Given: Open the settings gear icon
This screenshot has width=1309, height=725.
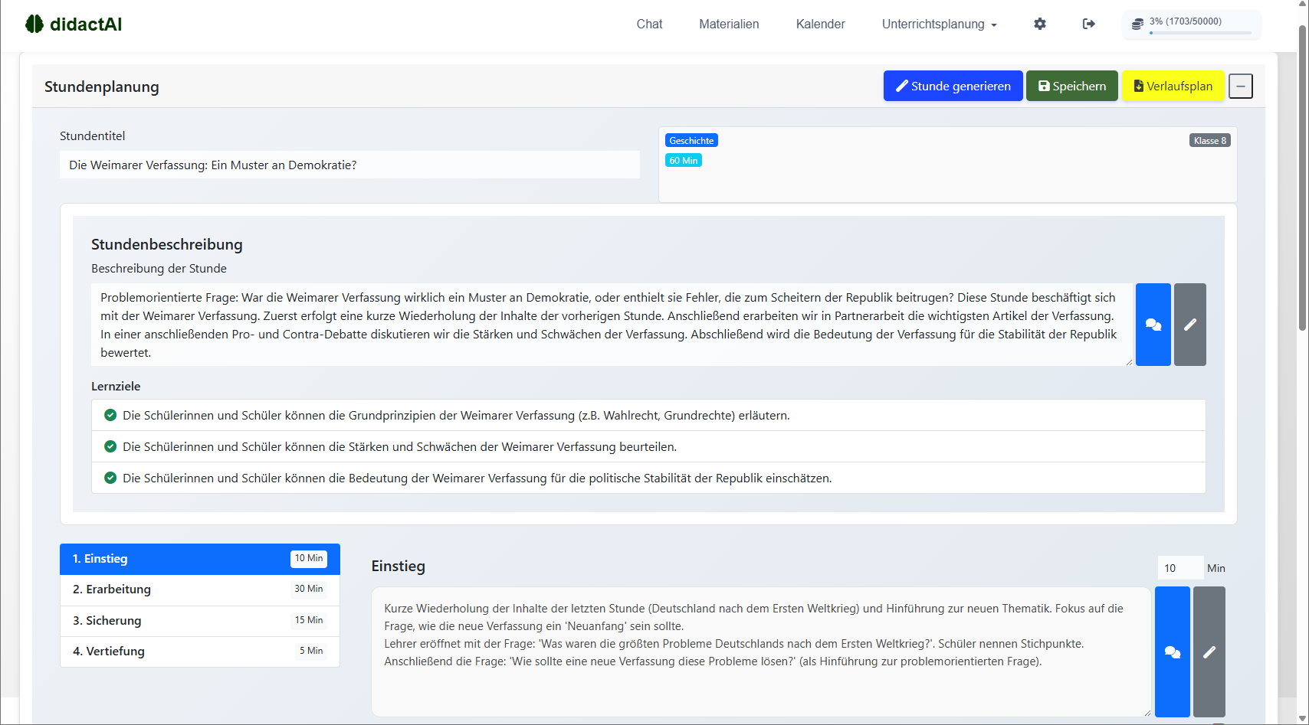Looking at the screenshot, I should pos(1040,24).
